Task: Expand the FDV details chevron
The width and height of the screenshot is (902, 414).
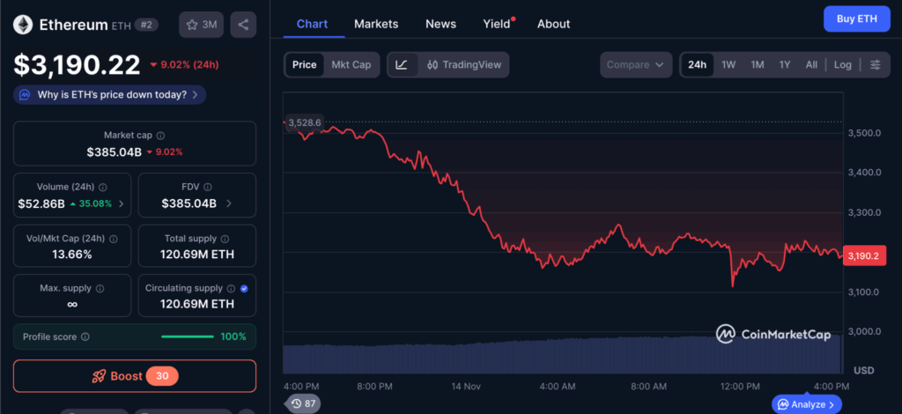Action: coord(229,203)
